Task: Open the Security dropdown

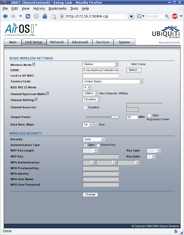Action: pyautogui.click(x=94, y=139)
